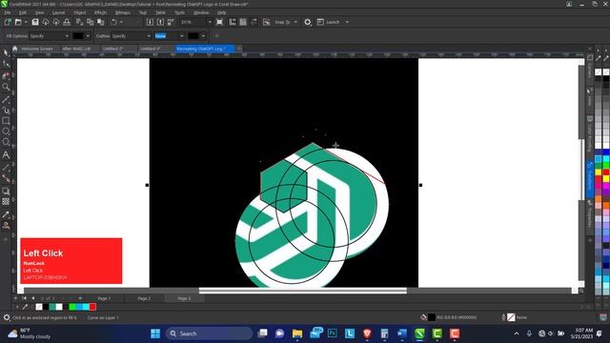
Task: Click the Print icon
Action: [x=67, y=22]
